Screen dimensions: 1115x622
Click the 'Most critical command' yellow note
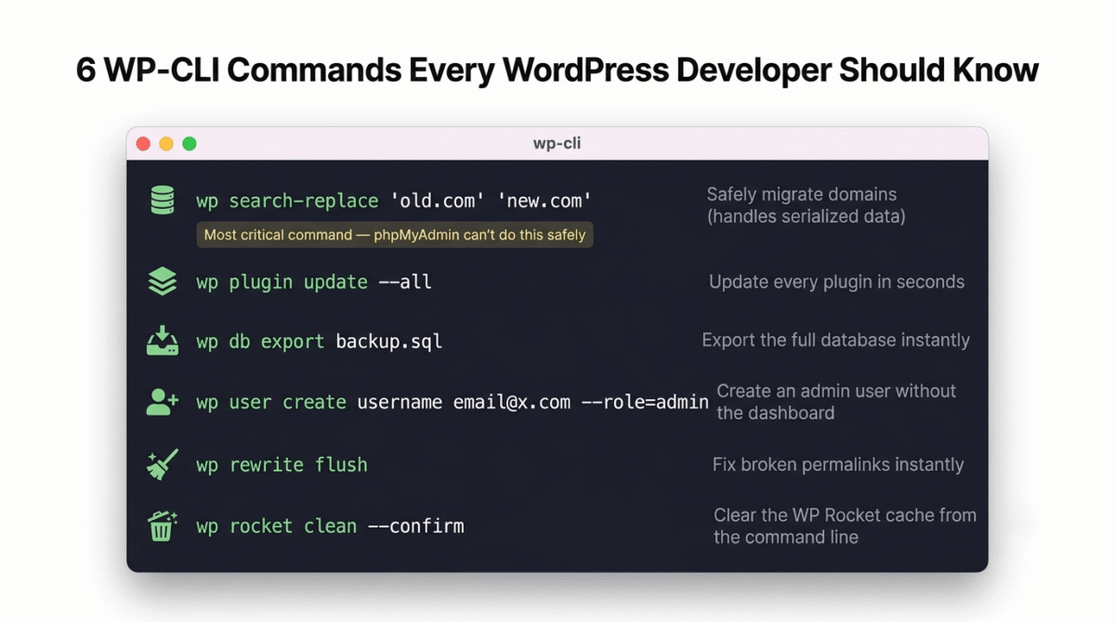click(x=395, y=235)
